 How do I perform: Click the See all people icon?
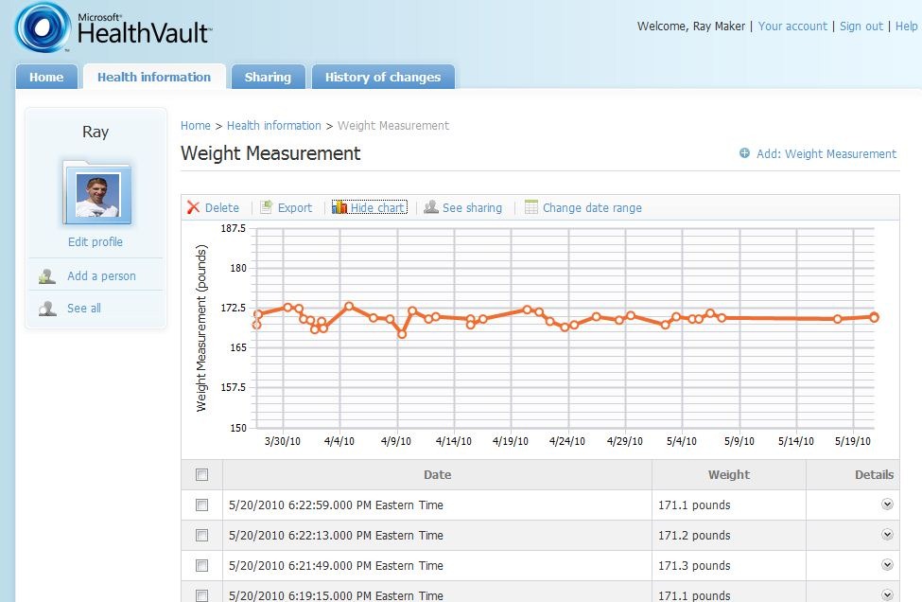click(47, 308)
